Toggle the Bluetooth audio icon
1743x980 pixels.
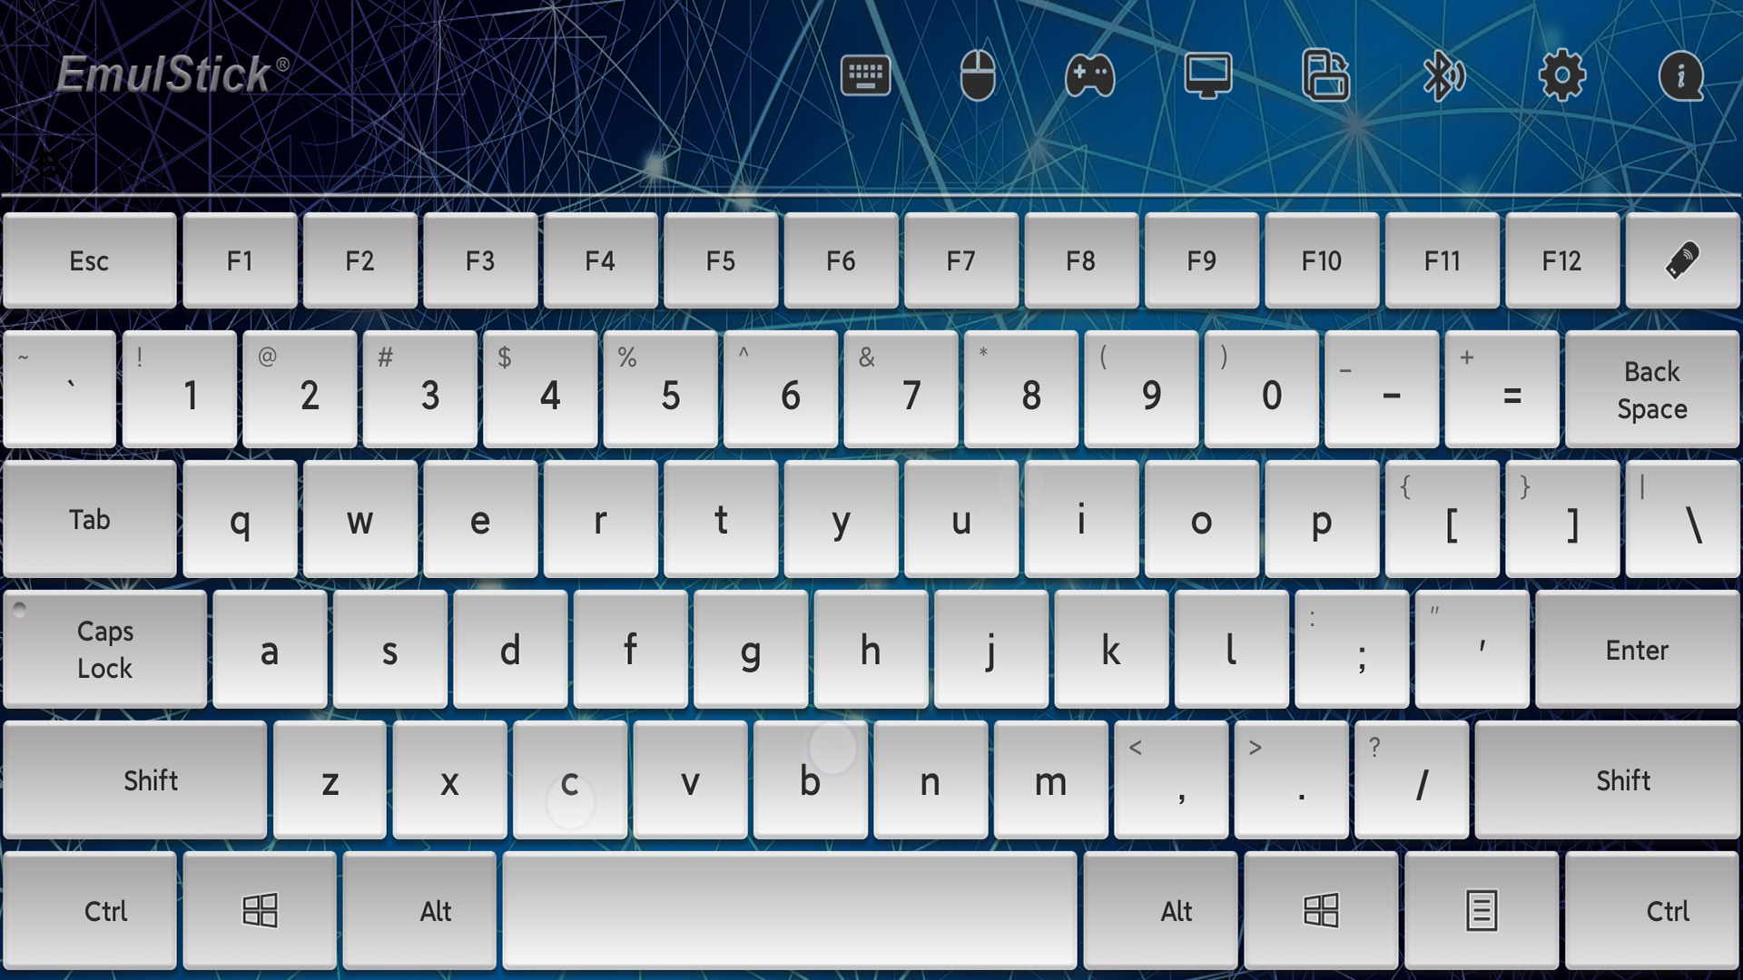click(x=1443, y=74)
